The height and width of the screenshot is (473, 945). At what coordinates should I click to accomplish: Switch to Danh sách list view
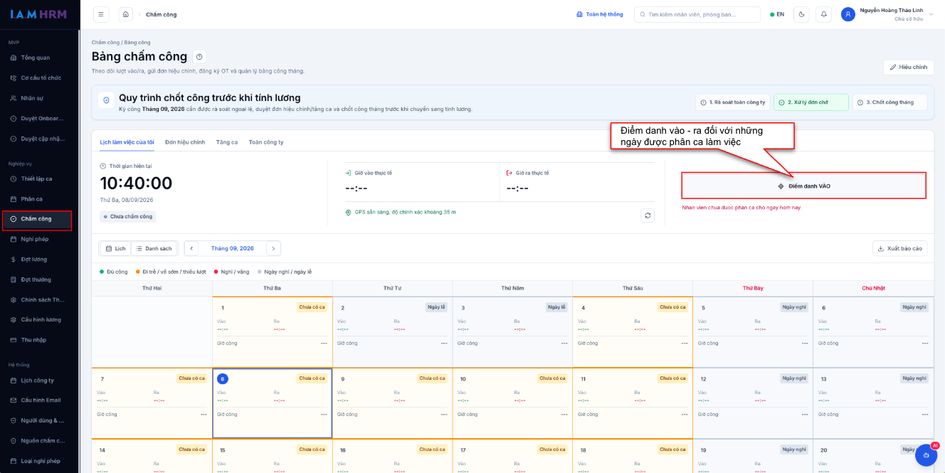coord(154,248)
